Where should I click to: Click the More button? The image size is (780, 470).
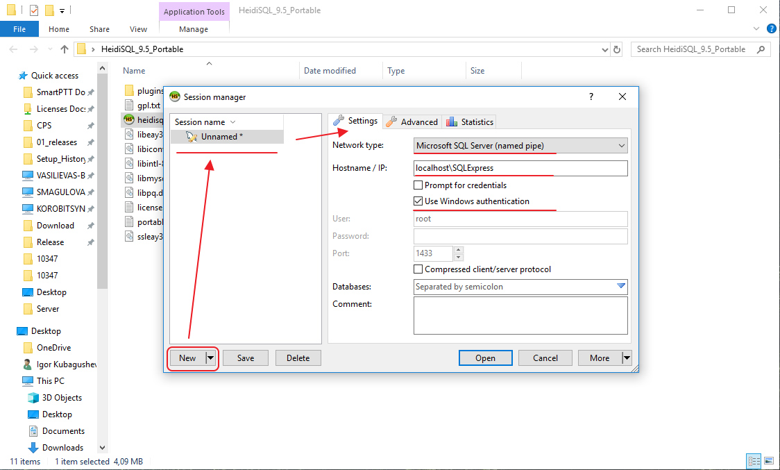pos(600,358)
